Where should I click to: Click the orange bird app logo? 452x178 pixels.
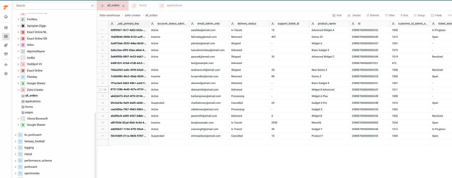(x=6, y=7)
